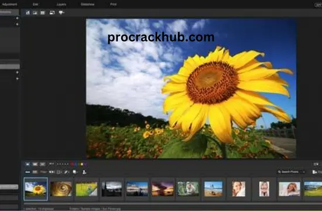The height and width of the screenshot is (211, 322).
Task: Open brush tool dropdown in browser toolbar
Action: (67, 172)
